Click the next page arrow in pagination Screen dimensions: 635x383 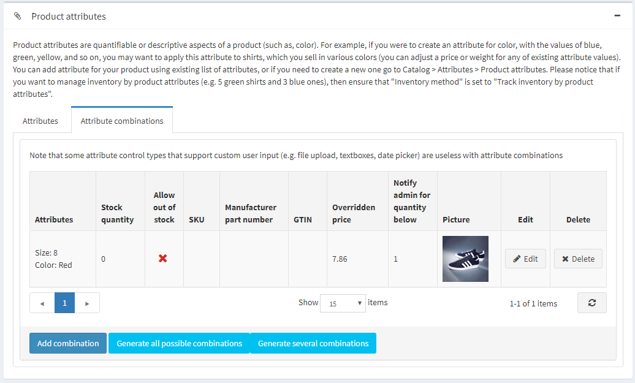click(87, 302)
